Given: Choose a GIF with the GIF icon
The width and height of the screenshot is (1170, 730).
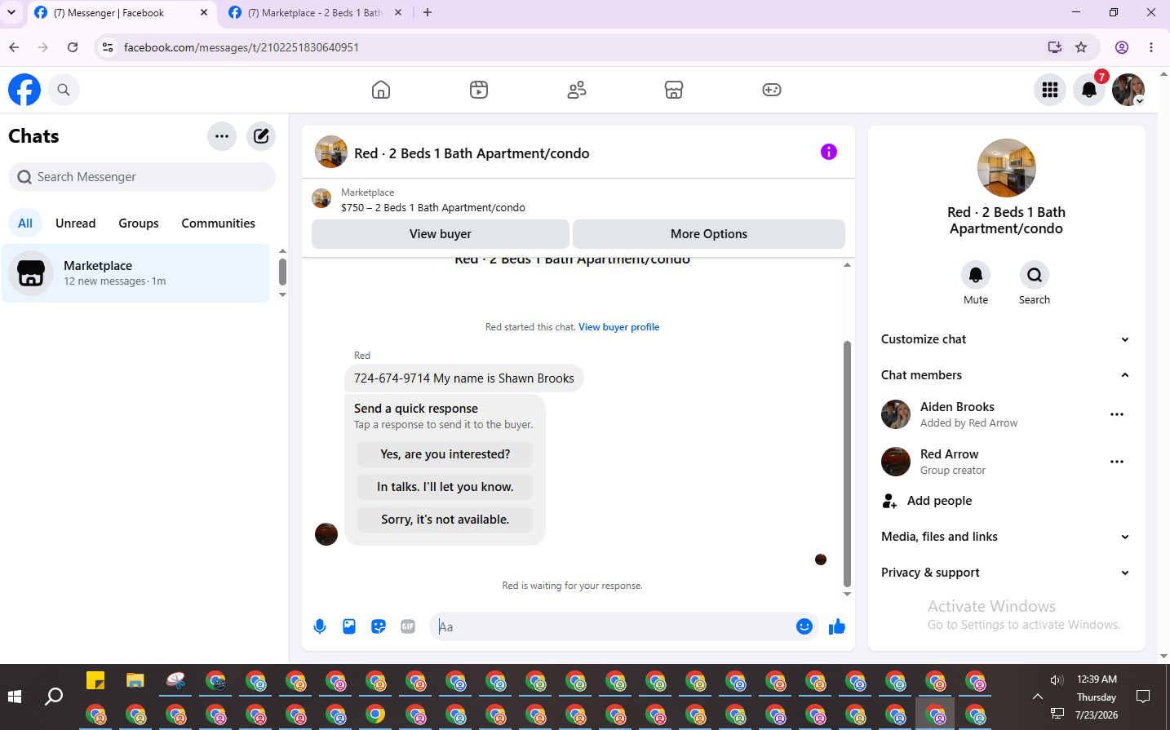Looking at the screenshot, I should tap(408, 626).
